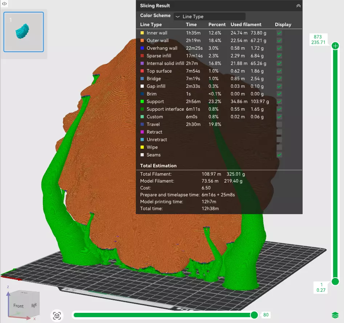This screenshot has width=344, height=323.
Task: Click the Display column header
Action: (x=283, y=25)
